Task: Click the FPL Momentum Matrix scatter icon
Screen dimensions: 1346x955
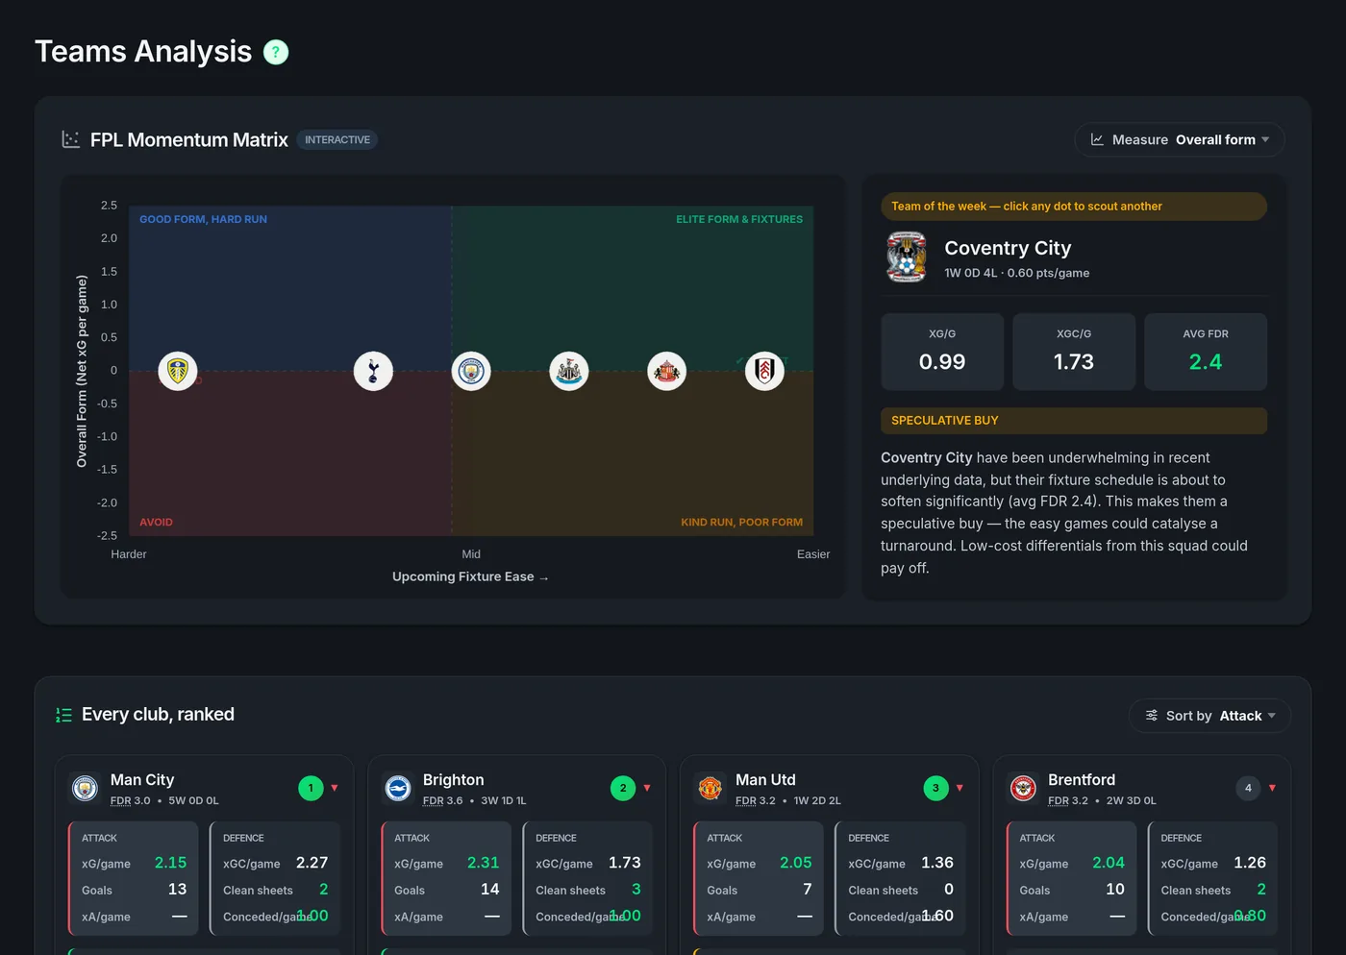Action: [x=71, y=139]
